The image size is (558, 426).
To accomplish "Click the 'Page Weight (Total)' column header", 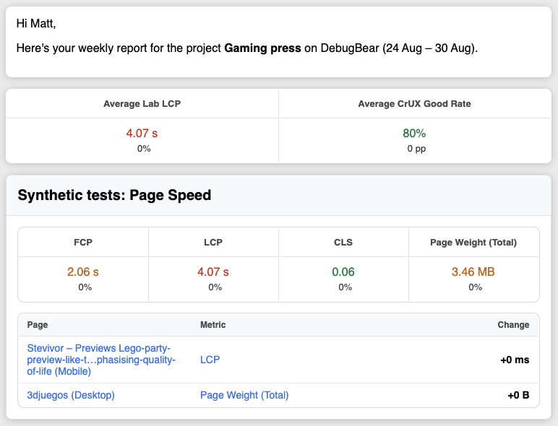I will 473,242.
